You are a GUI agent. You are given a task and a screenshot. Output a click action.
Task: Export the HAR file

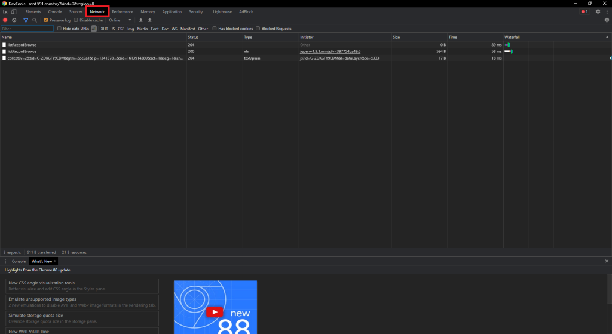[149, 20]
